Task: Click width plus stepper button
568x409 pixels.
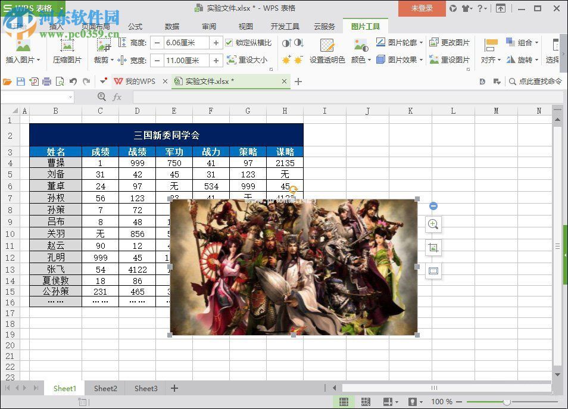Action: (x=216, y=60)
